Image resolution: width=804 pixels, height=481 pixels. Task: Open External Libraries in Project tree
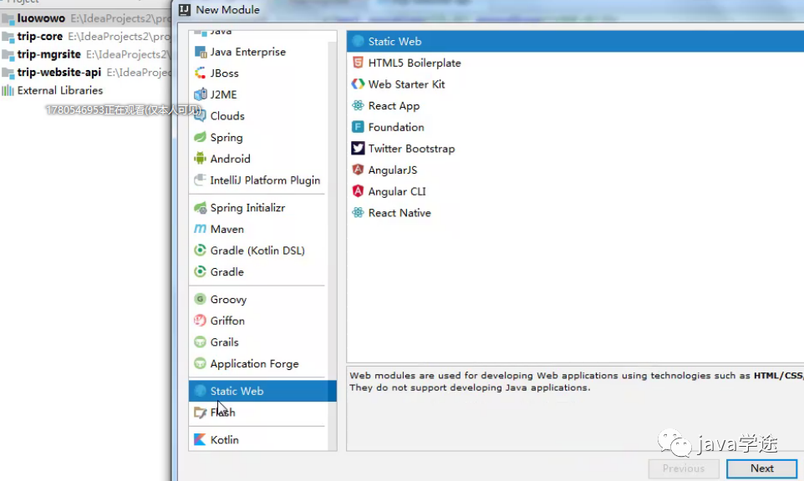[x=60, y=91]
